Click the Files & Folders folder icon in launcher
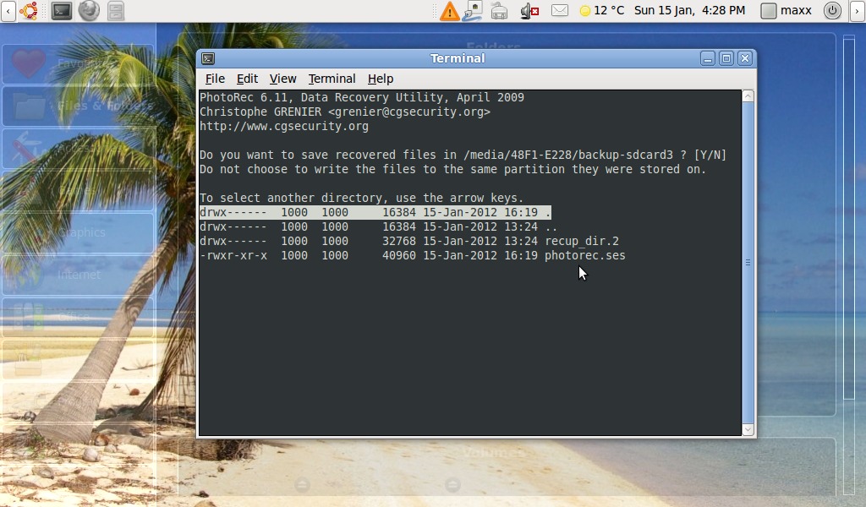The image size is (866, 507). (x=30, y=106)
